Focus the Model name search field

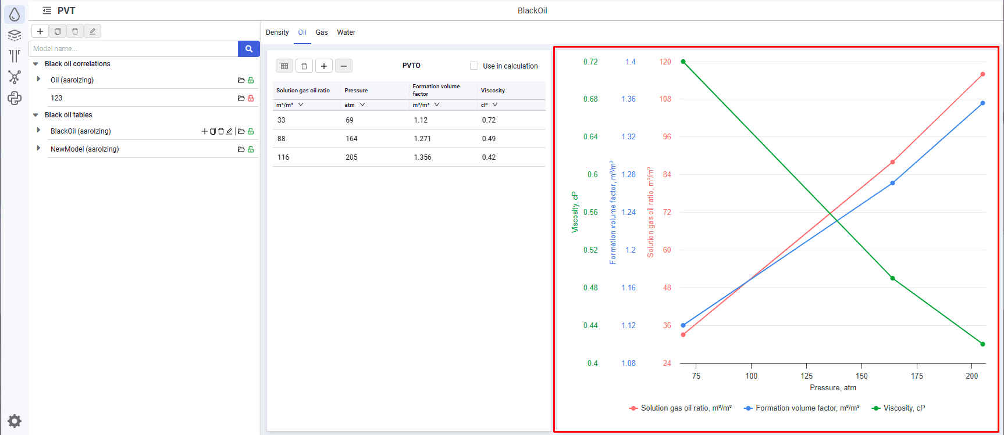134,49
